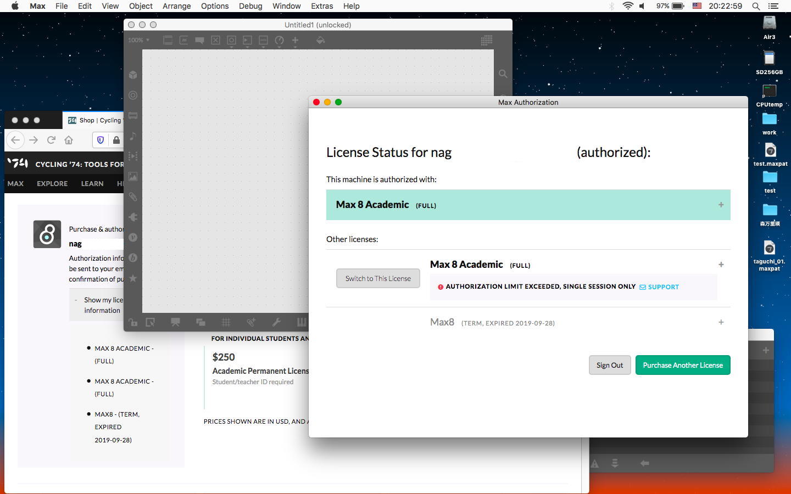
Task: Open the Wi-Fi status menu
Action: 628,6
